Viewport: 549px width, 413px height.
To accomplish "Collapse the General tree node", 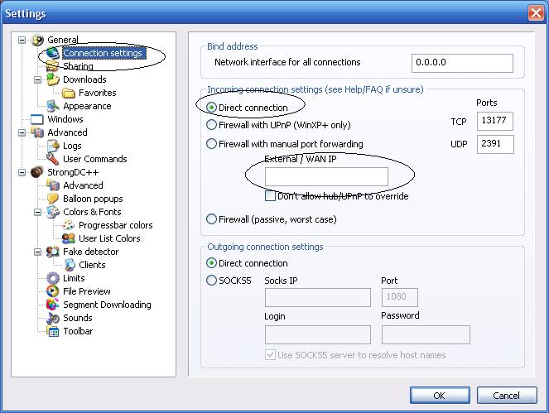I will pos(22,40).
